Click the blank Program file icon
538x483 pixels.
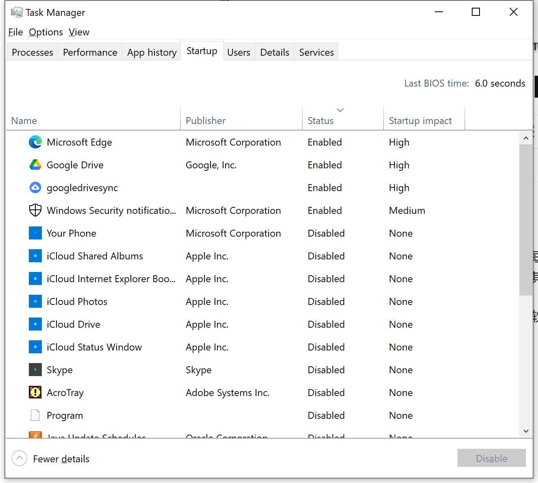pos(35,415)
